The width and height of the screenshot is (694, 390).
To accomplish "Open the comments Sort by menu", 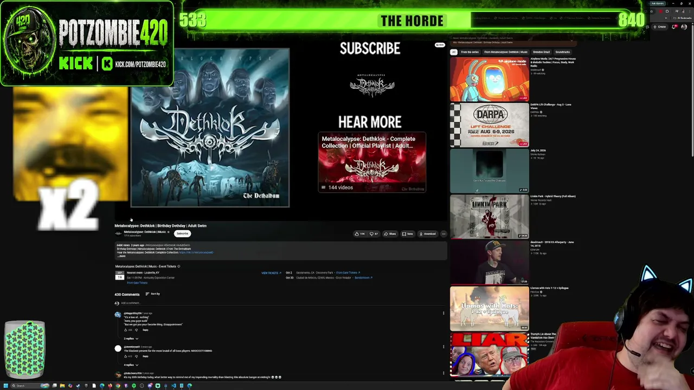I will 152,294.
